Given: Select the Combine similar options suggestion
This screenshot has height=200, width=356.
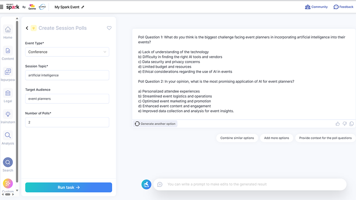Looking at the screenshot, I should click(x=237, y=138).
